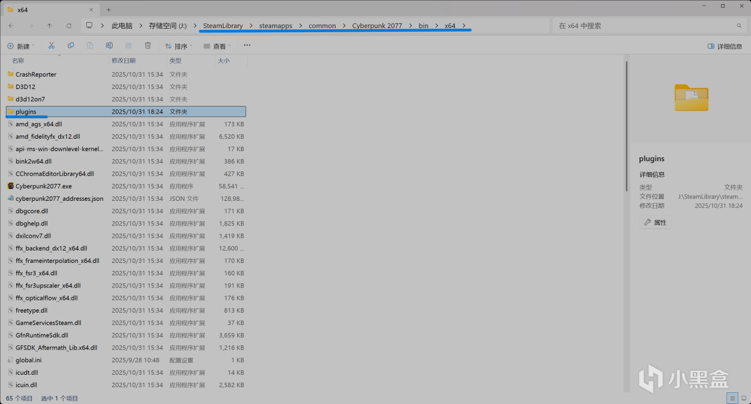This screenshot has height=404, width=751.
Task: Select the CrashReporter folder icon
Action: click(11, 74)
